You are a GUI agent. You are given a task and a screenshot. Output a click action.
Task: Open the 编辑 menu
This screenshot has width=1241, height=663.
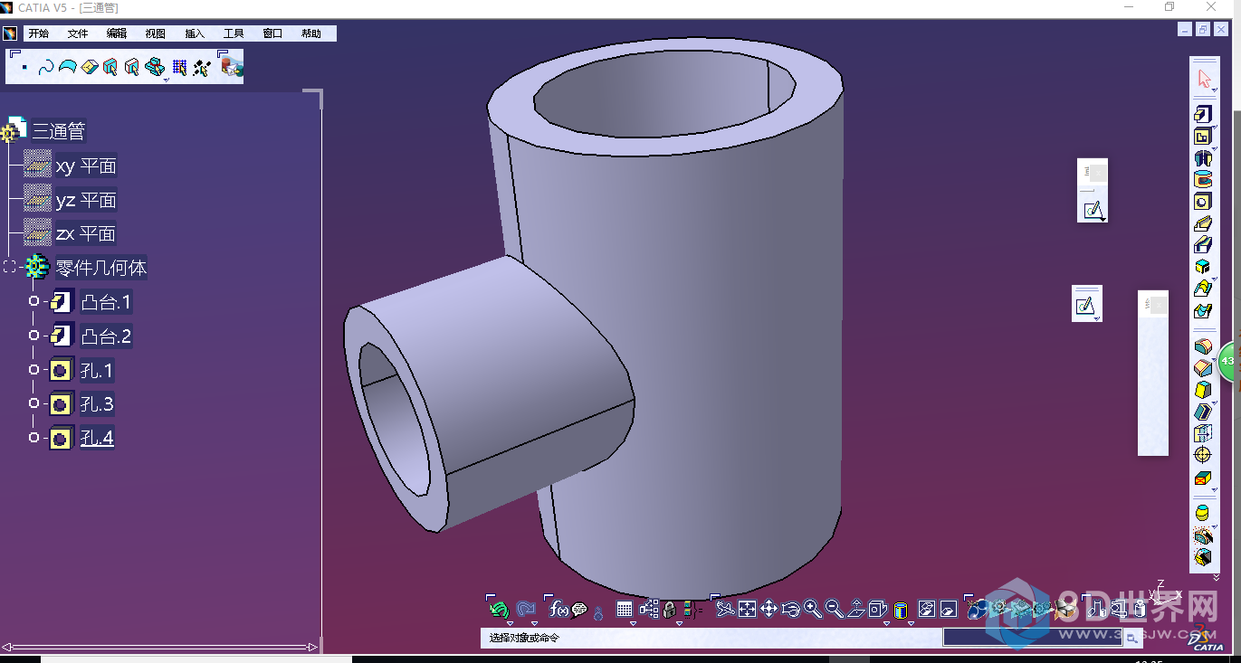coord(117,33)
